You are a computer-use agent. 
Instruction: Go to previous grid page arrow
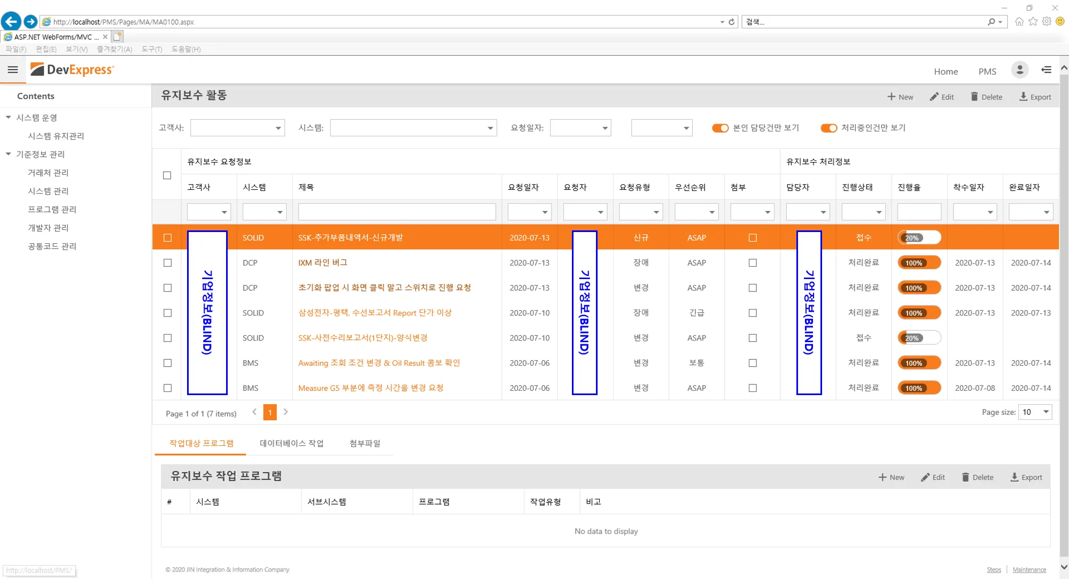pos(254,412)
